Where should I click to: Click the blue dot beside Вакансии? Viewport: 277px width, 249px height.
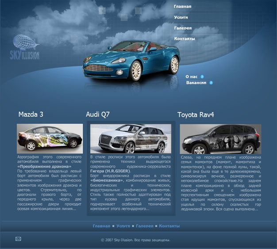click(x=211, y=82)
